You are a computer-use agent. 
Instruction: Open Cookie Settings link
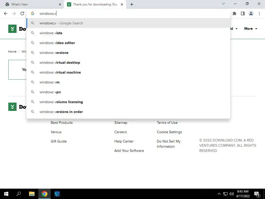[169, 132]
